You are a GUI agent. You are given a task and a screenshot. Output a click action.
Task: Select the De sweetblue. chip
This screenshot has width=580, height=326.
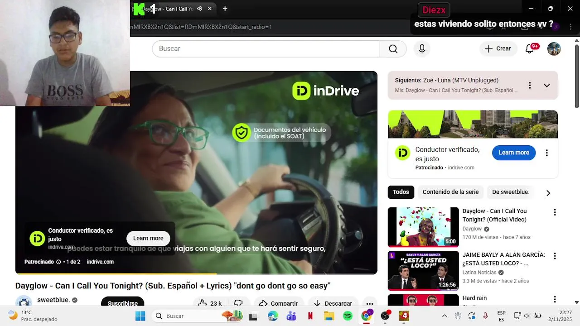click(x=511, y=192)
